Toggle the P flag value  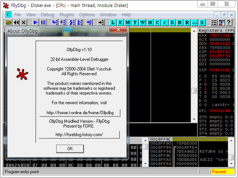205,80
